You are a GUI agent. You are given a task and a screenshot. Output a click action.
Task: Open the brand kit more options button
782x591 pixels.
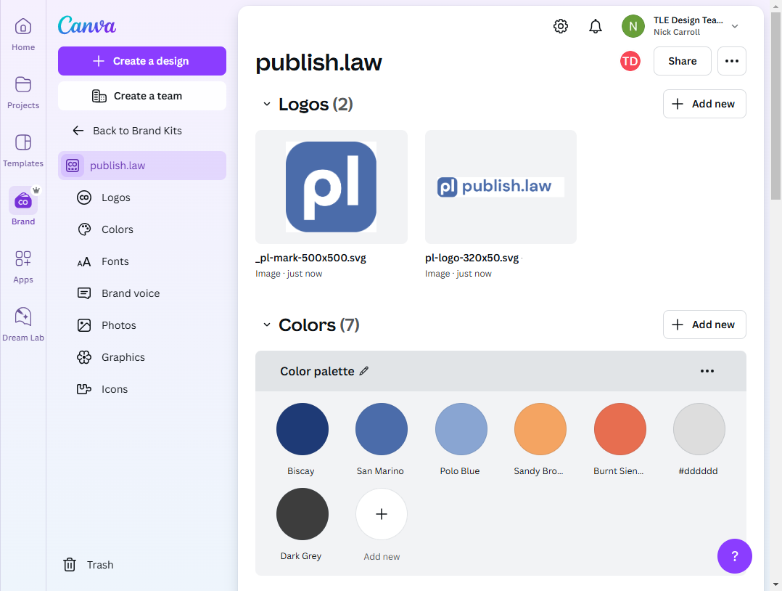(x=732, y=61)
